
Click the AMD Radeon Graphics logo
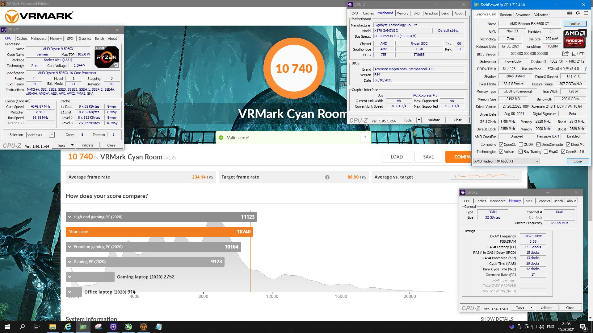tap(575, 38)
